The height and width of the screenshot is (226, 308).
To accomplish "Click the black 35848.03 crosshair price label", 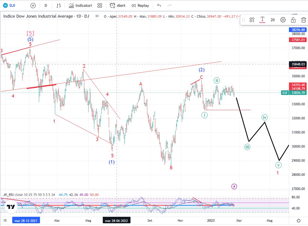I will tap(298, 64).
